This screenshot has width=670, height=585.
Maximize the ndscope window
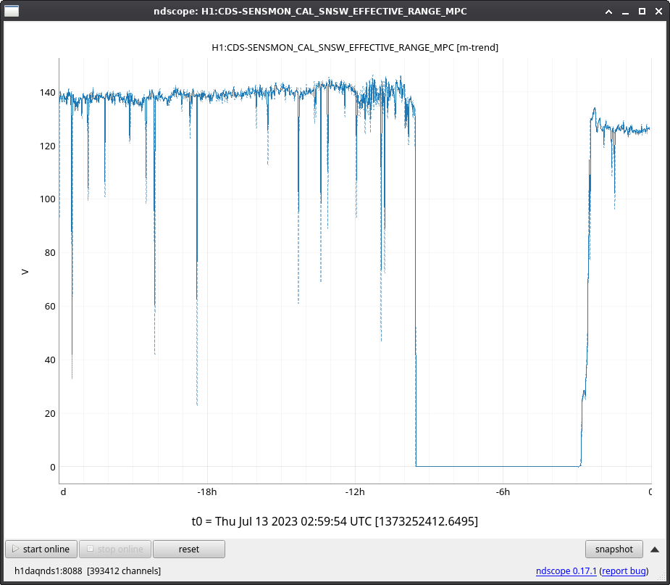pos(642,11)
